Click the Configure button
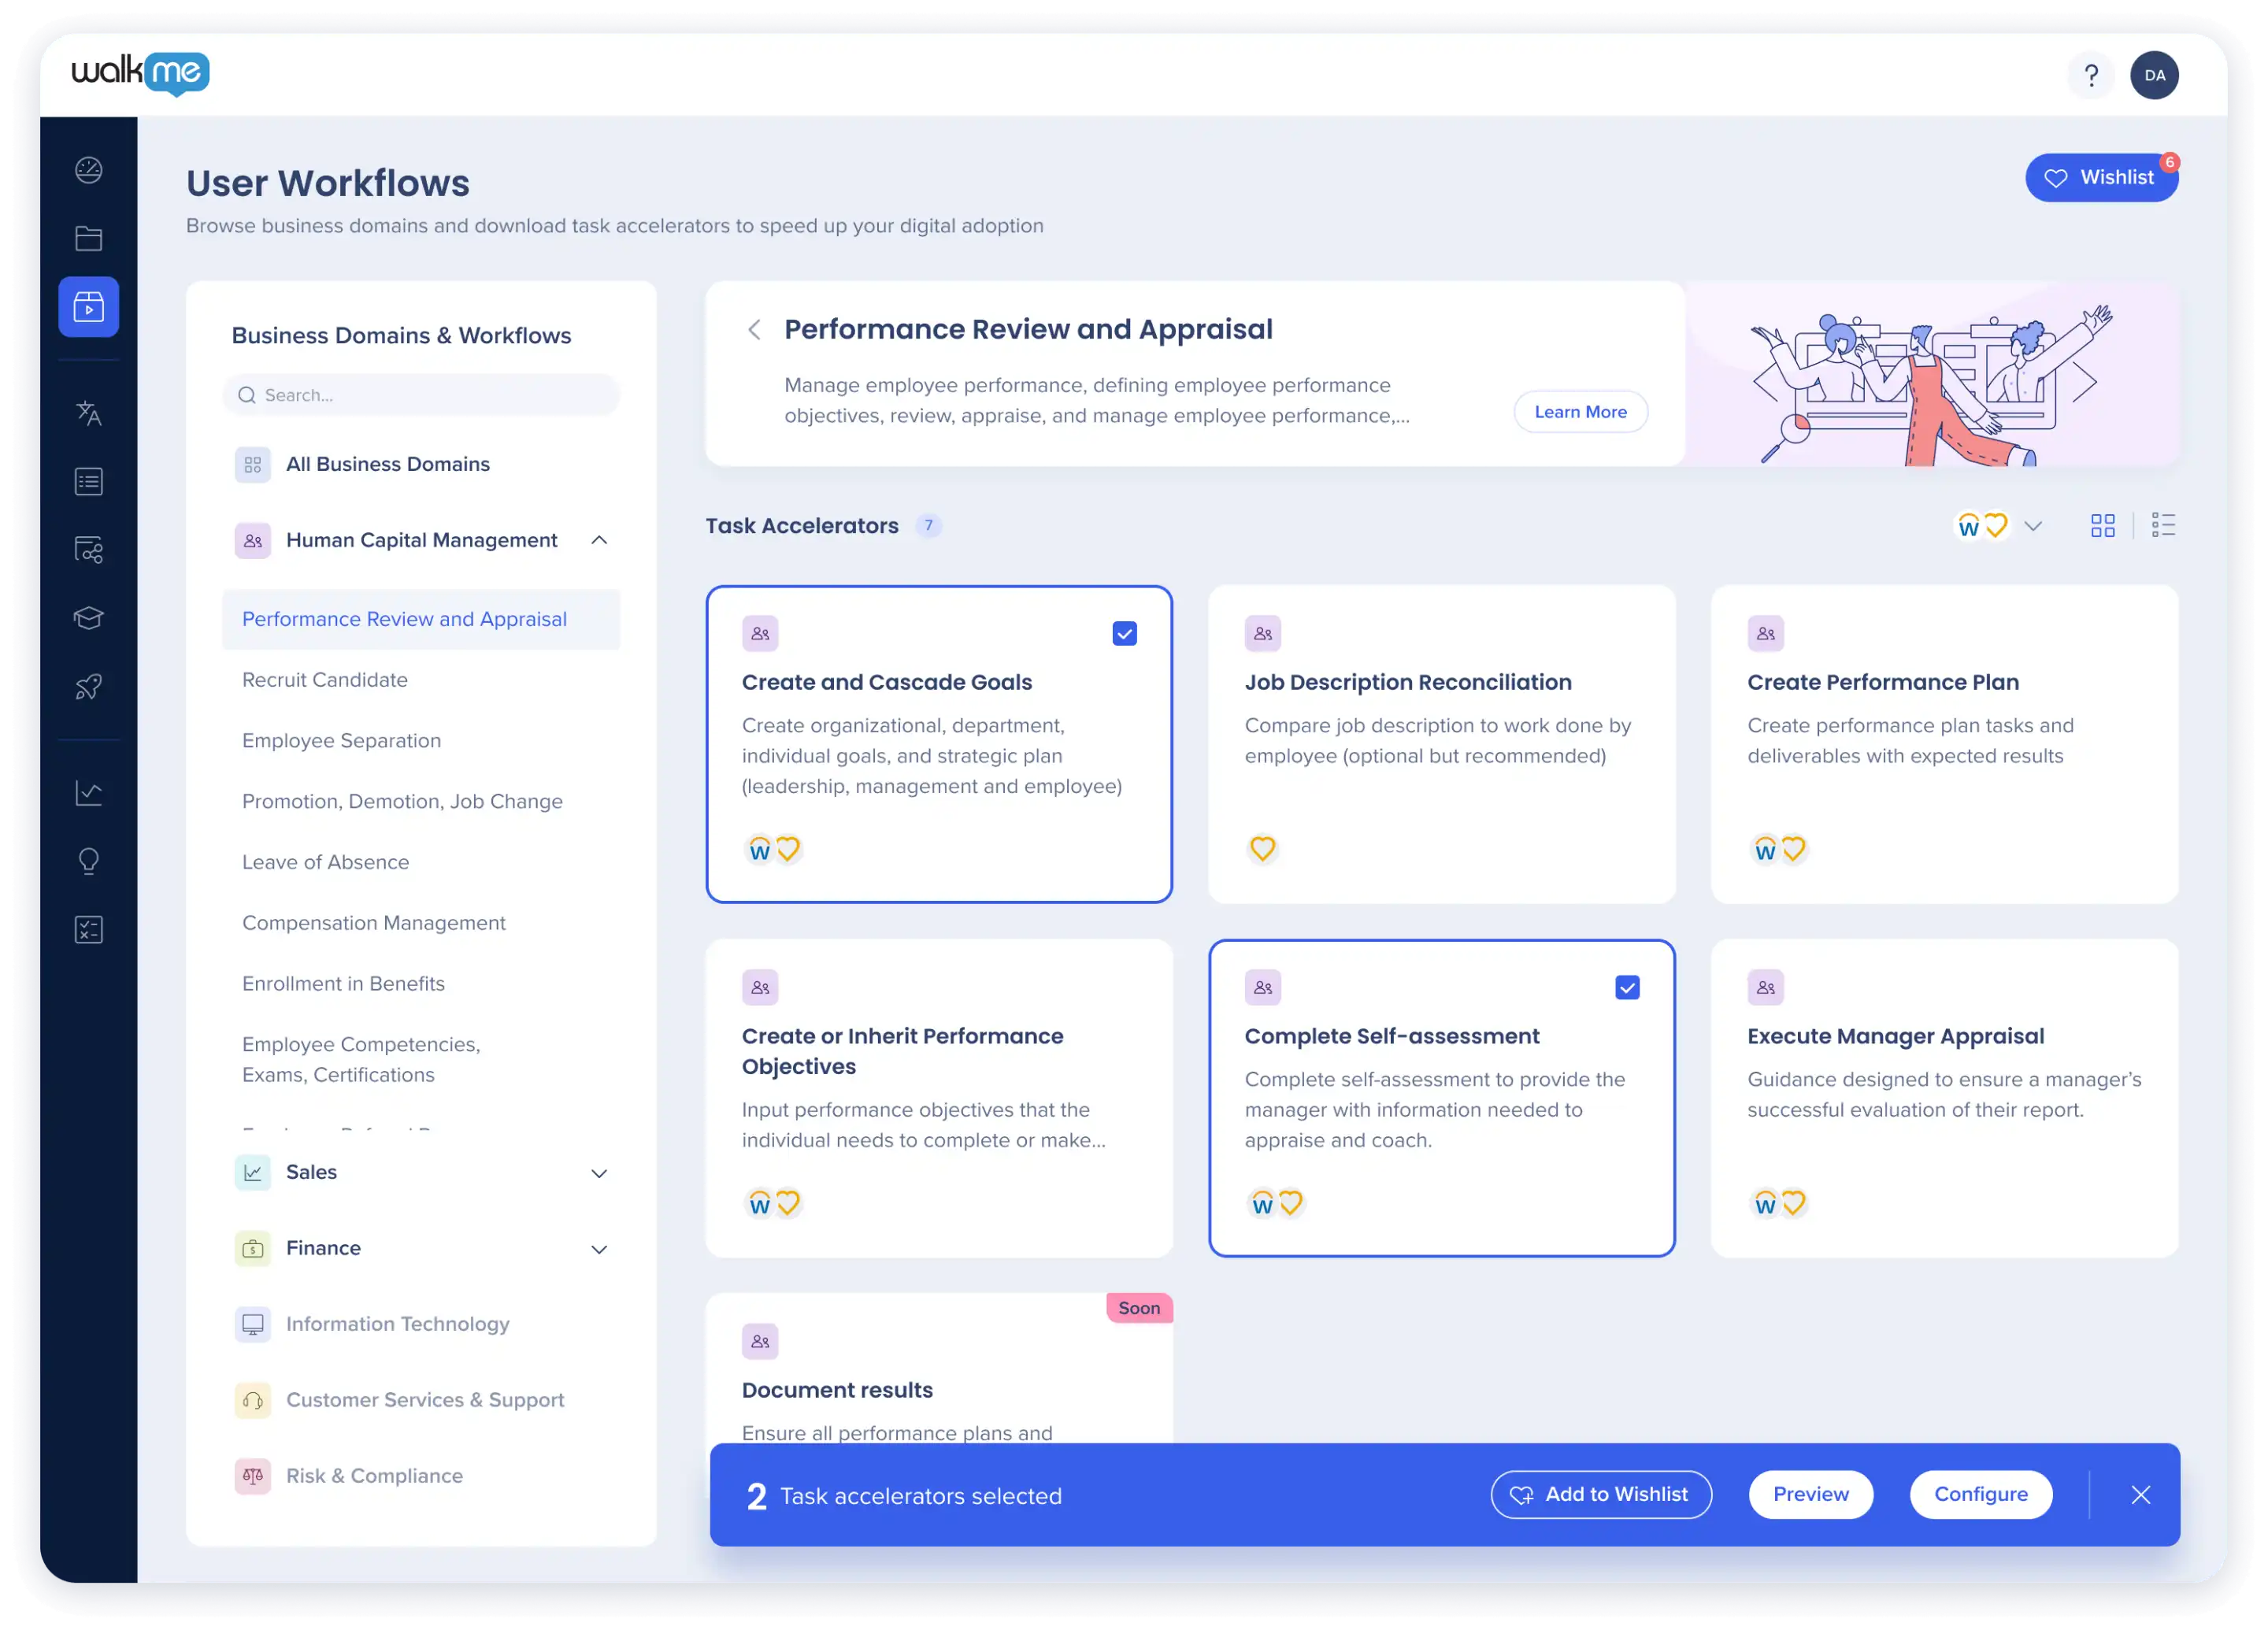2268x1630 pixels. (x=1980, y=1495)
